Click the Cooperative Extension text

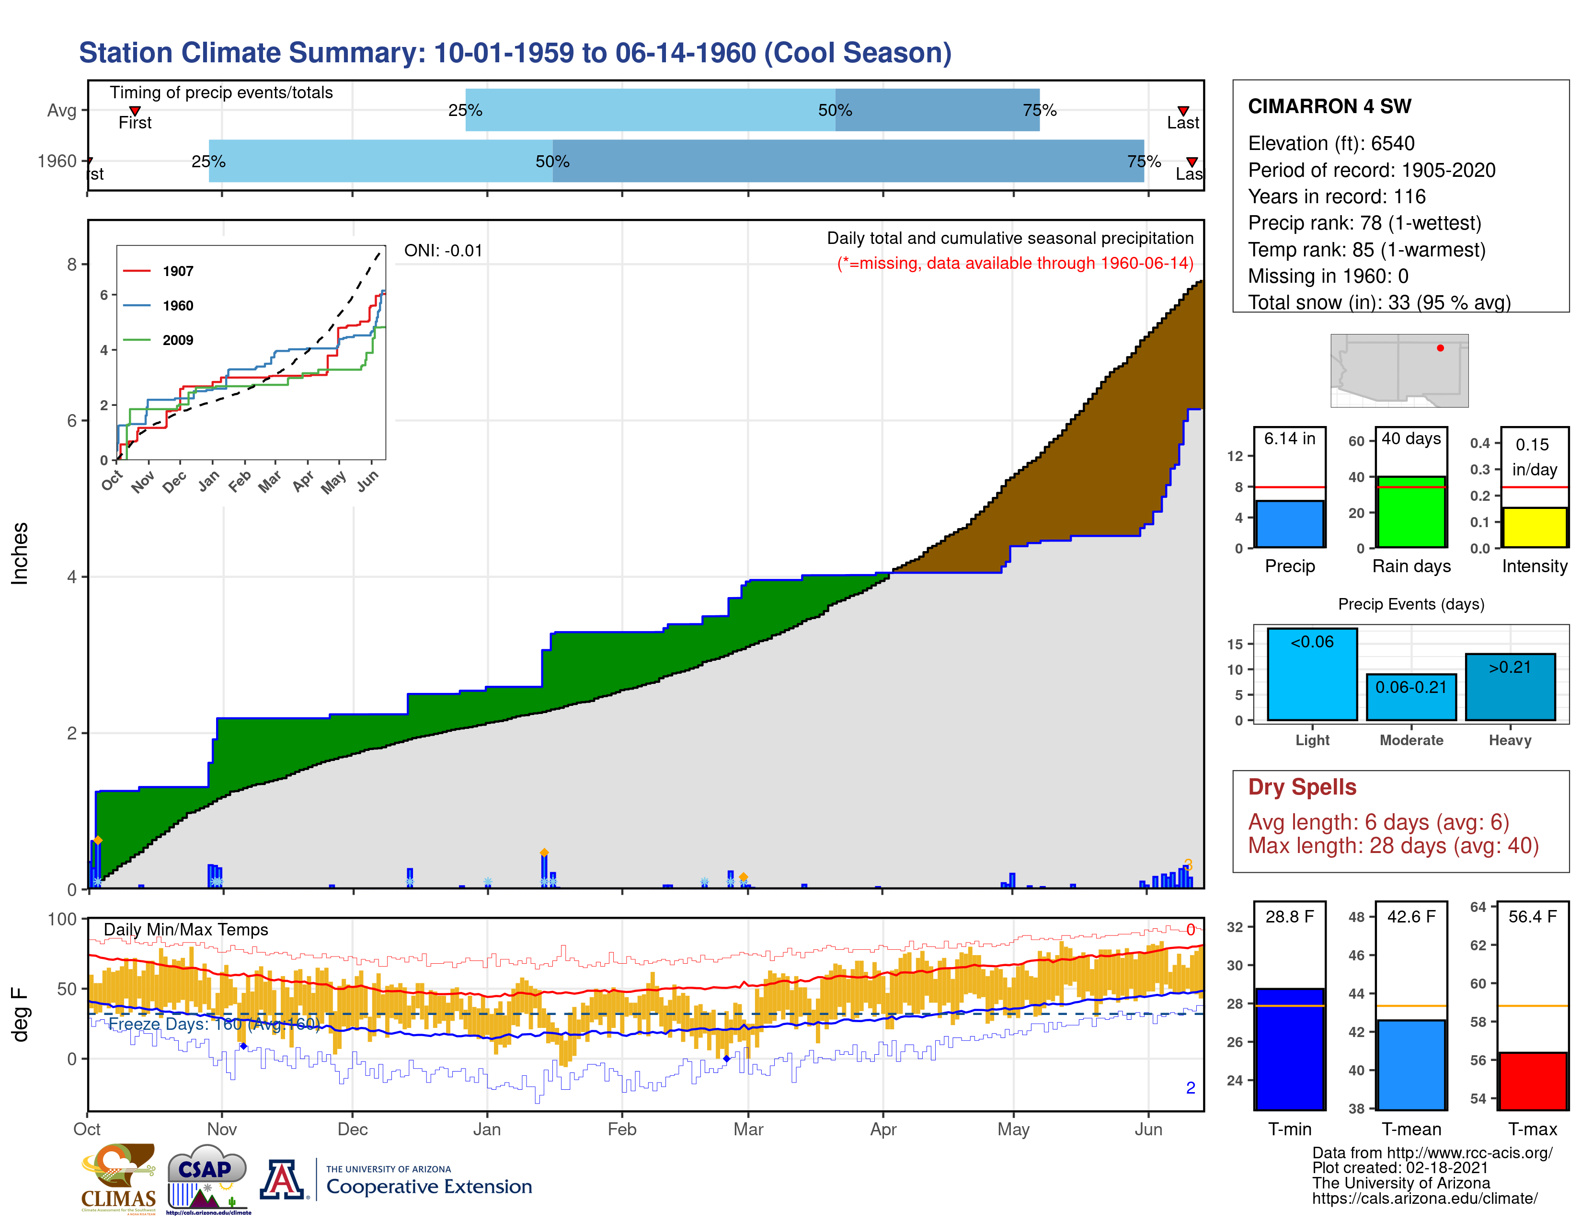(x=429, y=1187)
